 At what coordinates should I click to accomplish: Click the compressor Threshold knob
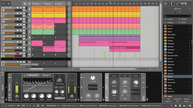click(x=26, y=96)
